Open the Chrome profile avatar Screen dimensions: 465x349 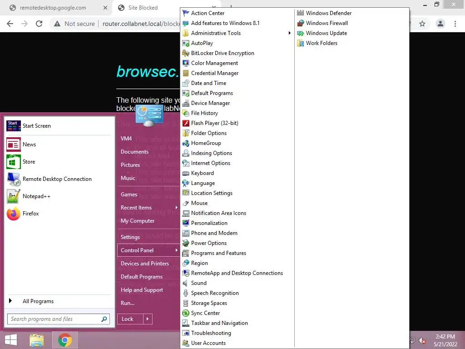coord(440,24)
